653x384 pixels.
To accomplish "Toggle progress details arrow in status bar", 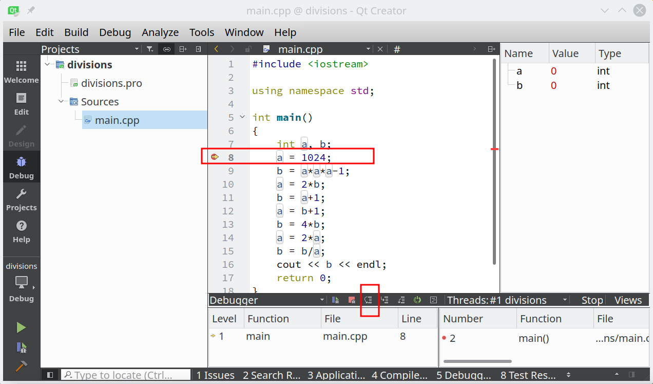I will [x=617, y=375].
